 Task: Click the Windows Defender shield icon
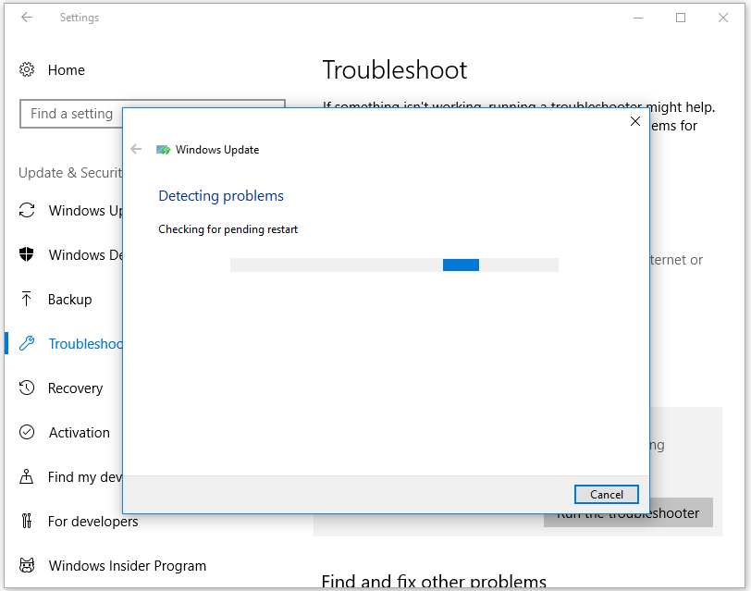27,254
